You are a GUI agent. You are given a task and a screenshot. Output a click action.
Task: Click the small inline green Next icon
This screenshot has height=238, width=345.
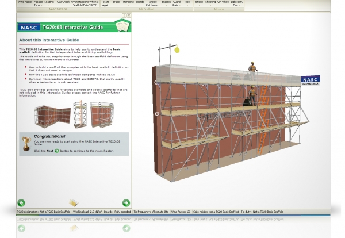(x=57, y=151)
